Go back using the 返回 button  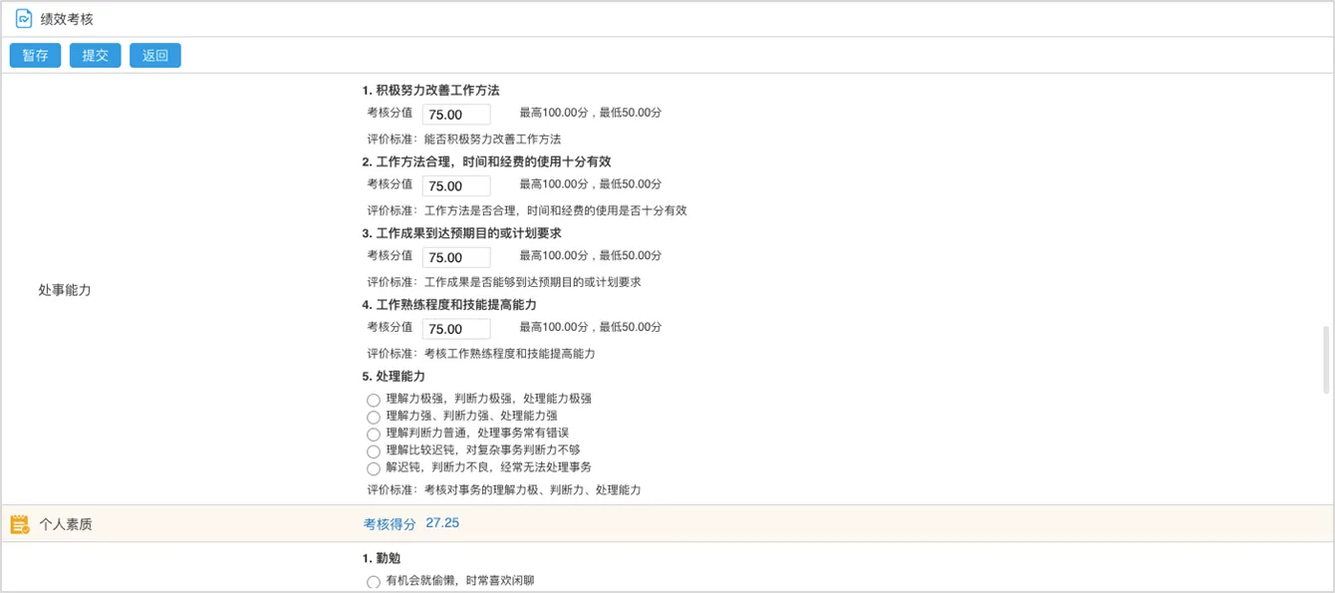[155, 56]
